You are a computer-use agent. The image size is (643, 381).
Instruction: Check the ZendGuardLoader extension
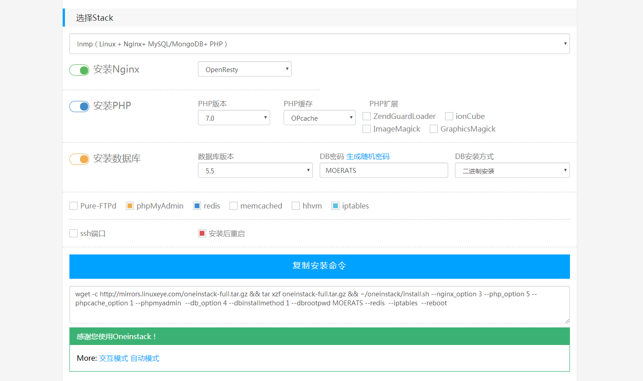(367, 116)
